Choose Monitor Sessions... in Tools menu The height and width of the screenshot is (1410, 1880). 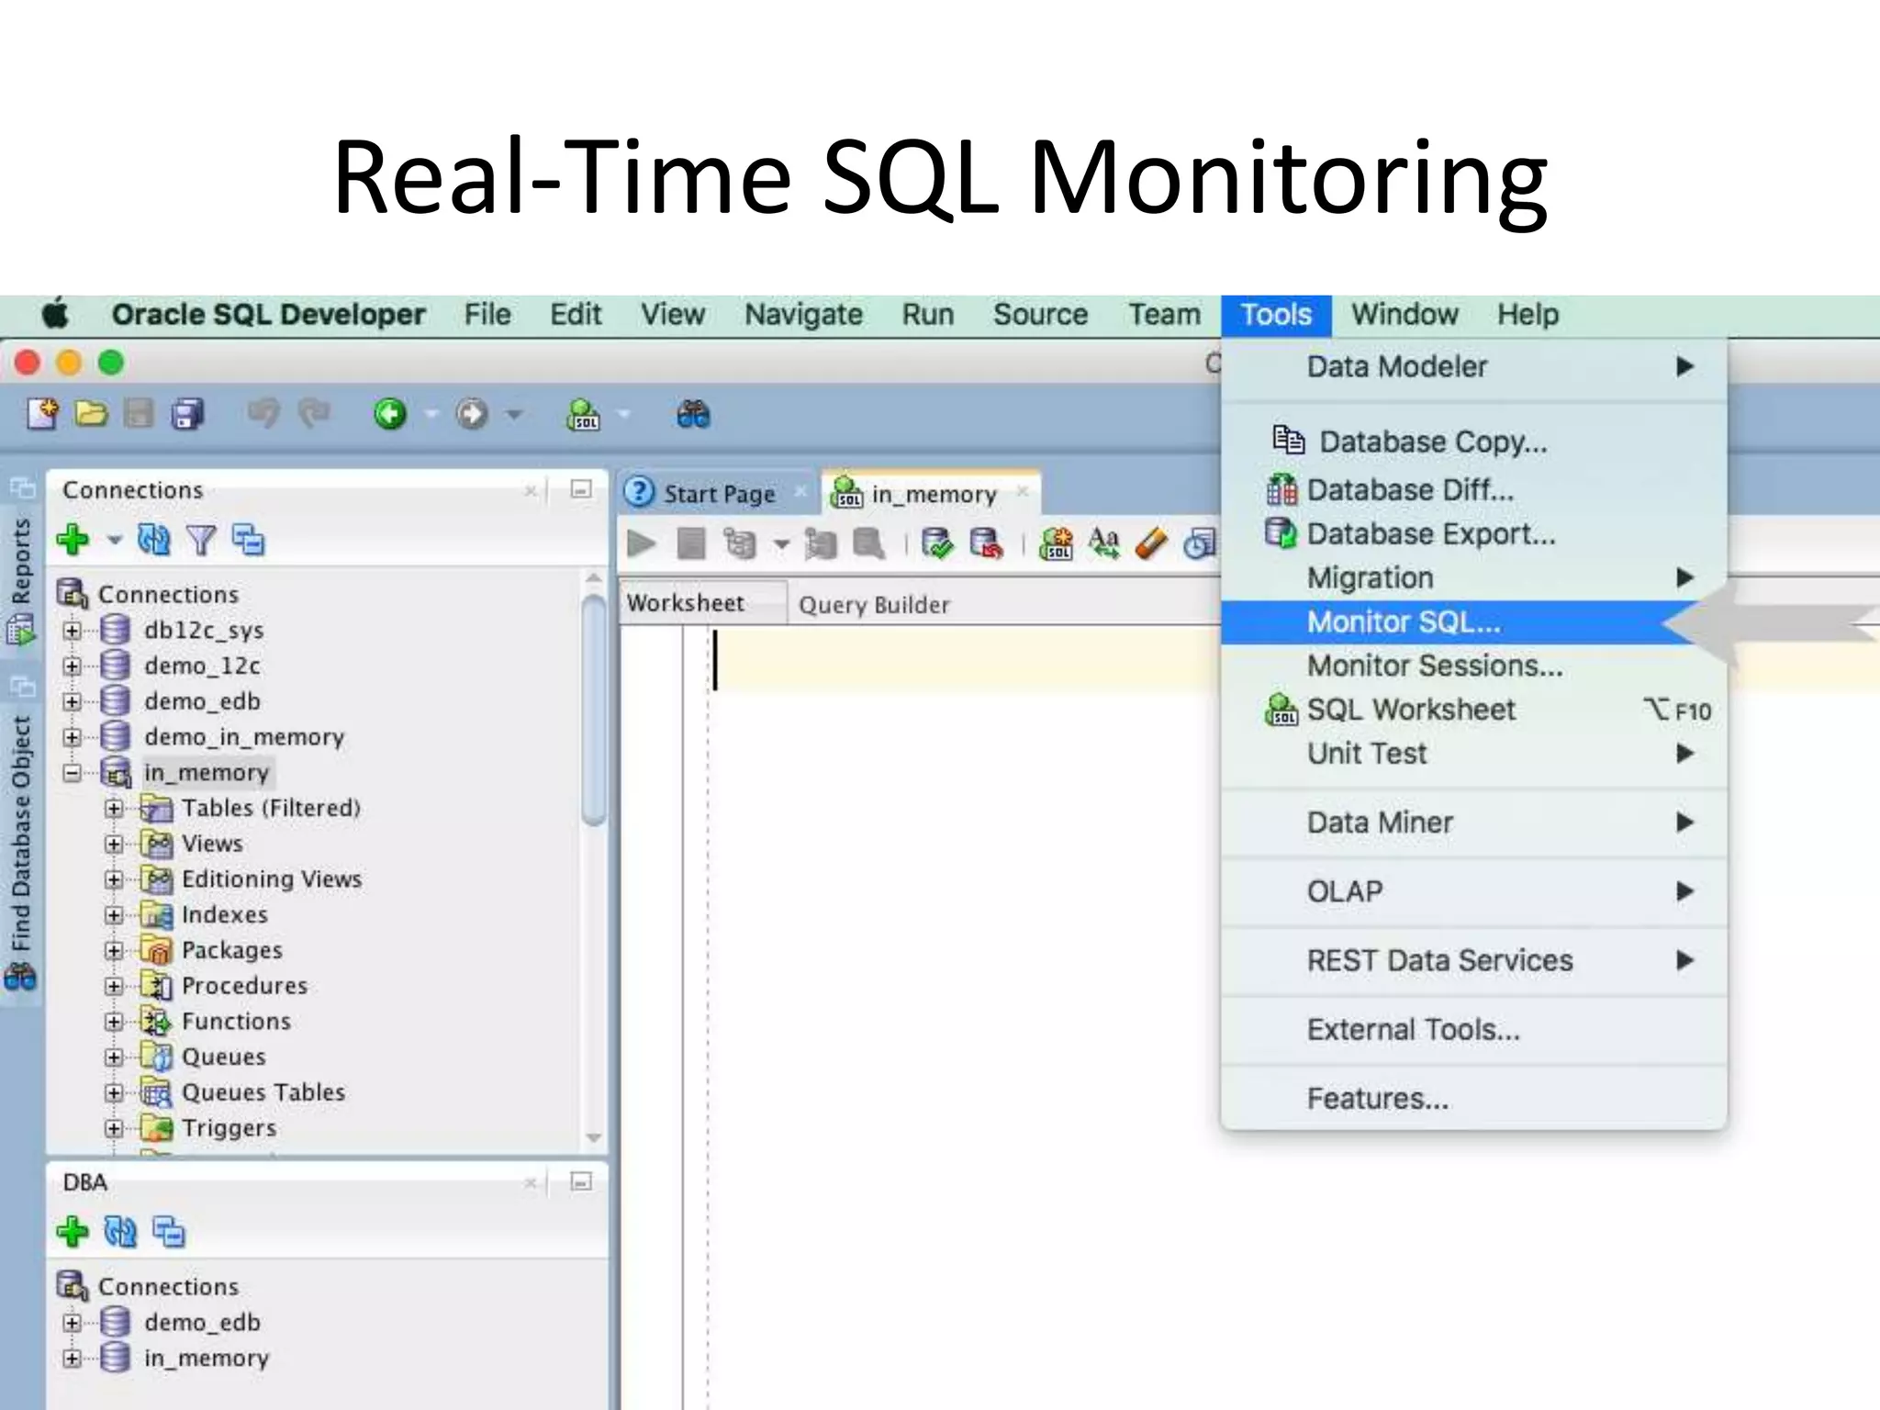(1472, 666)
